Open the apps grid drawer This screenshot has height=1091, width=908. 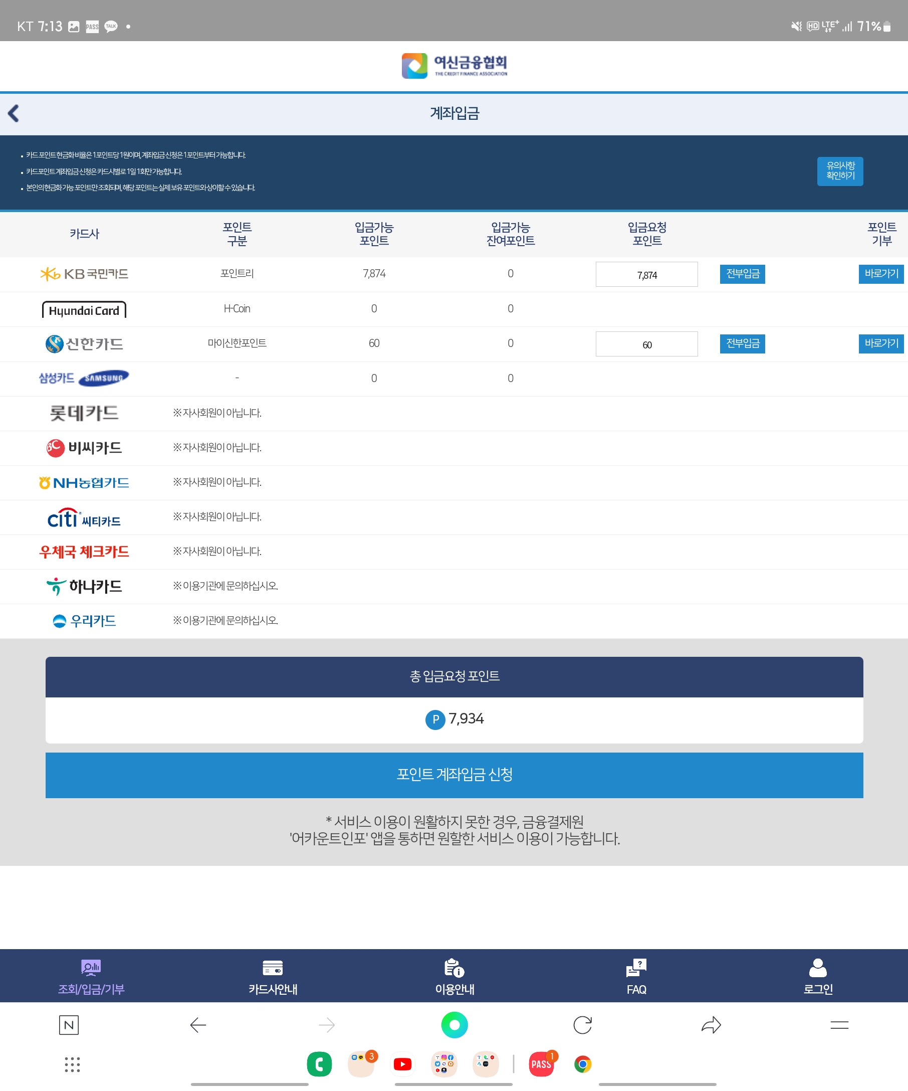72,1064
